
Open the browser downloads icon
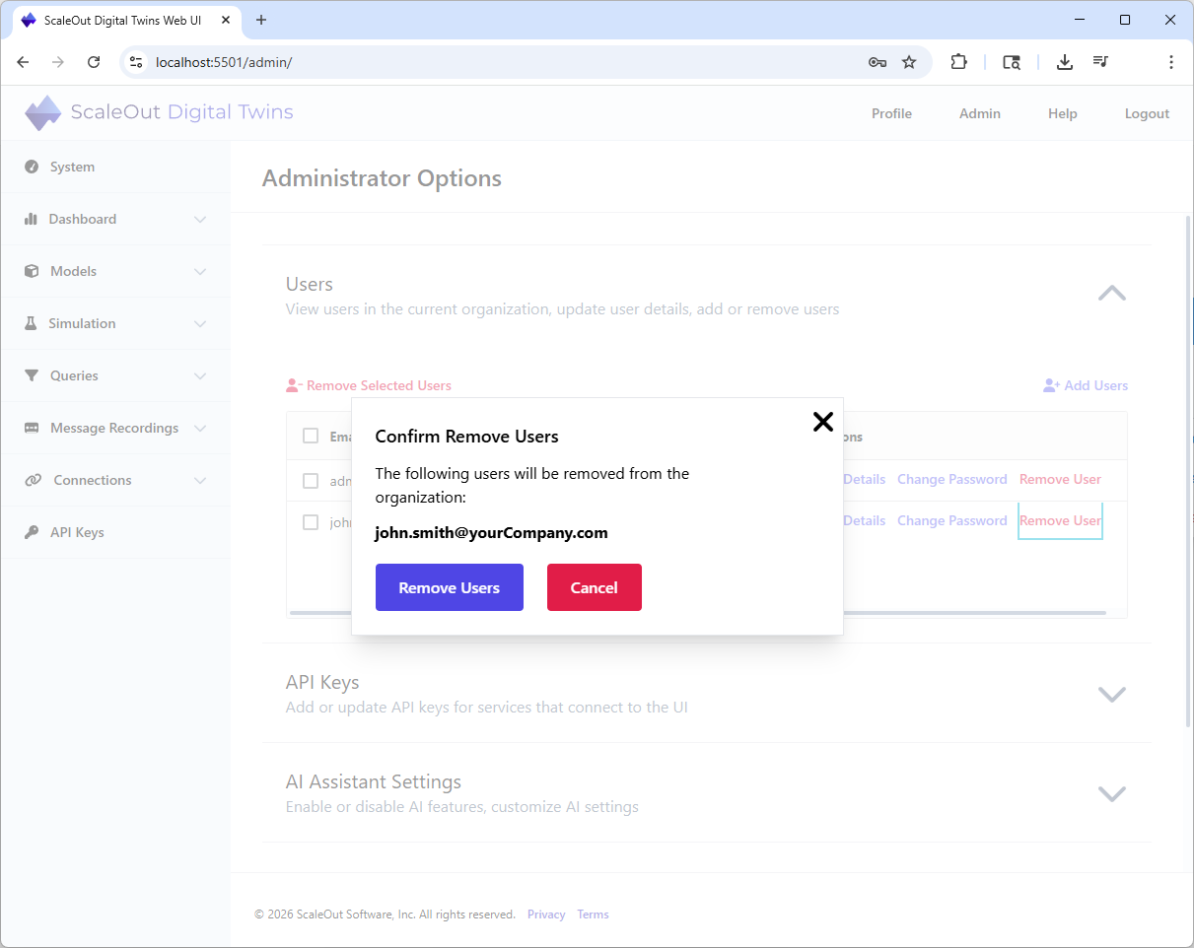pos(1065,62)
